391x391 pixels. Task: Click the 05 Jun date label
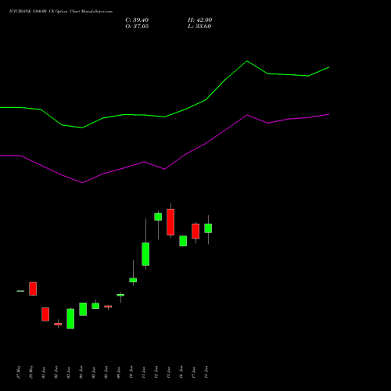[x=94, y=372]
